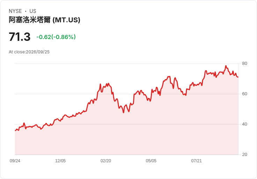The image size is (257, 179).
Task: Click the start point of the price line
Action: pos(15,130)
